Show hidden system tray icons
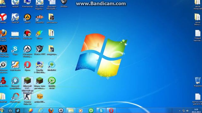The image size is (202, 113). (180, 111)
